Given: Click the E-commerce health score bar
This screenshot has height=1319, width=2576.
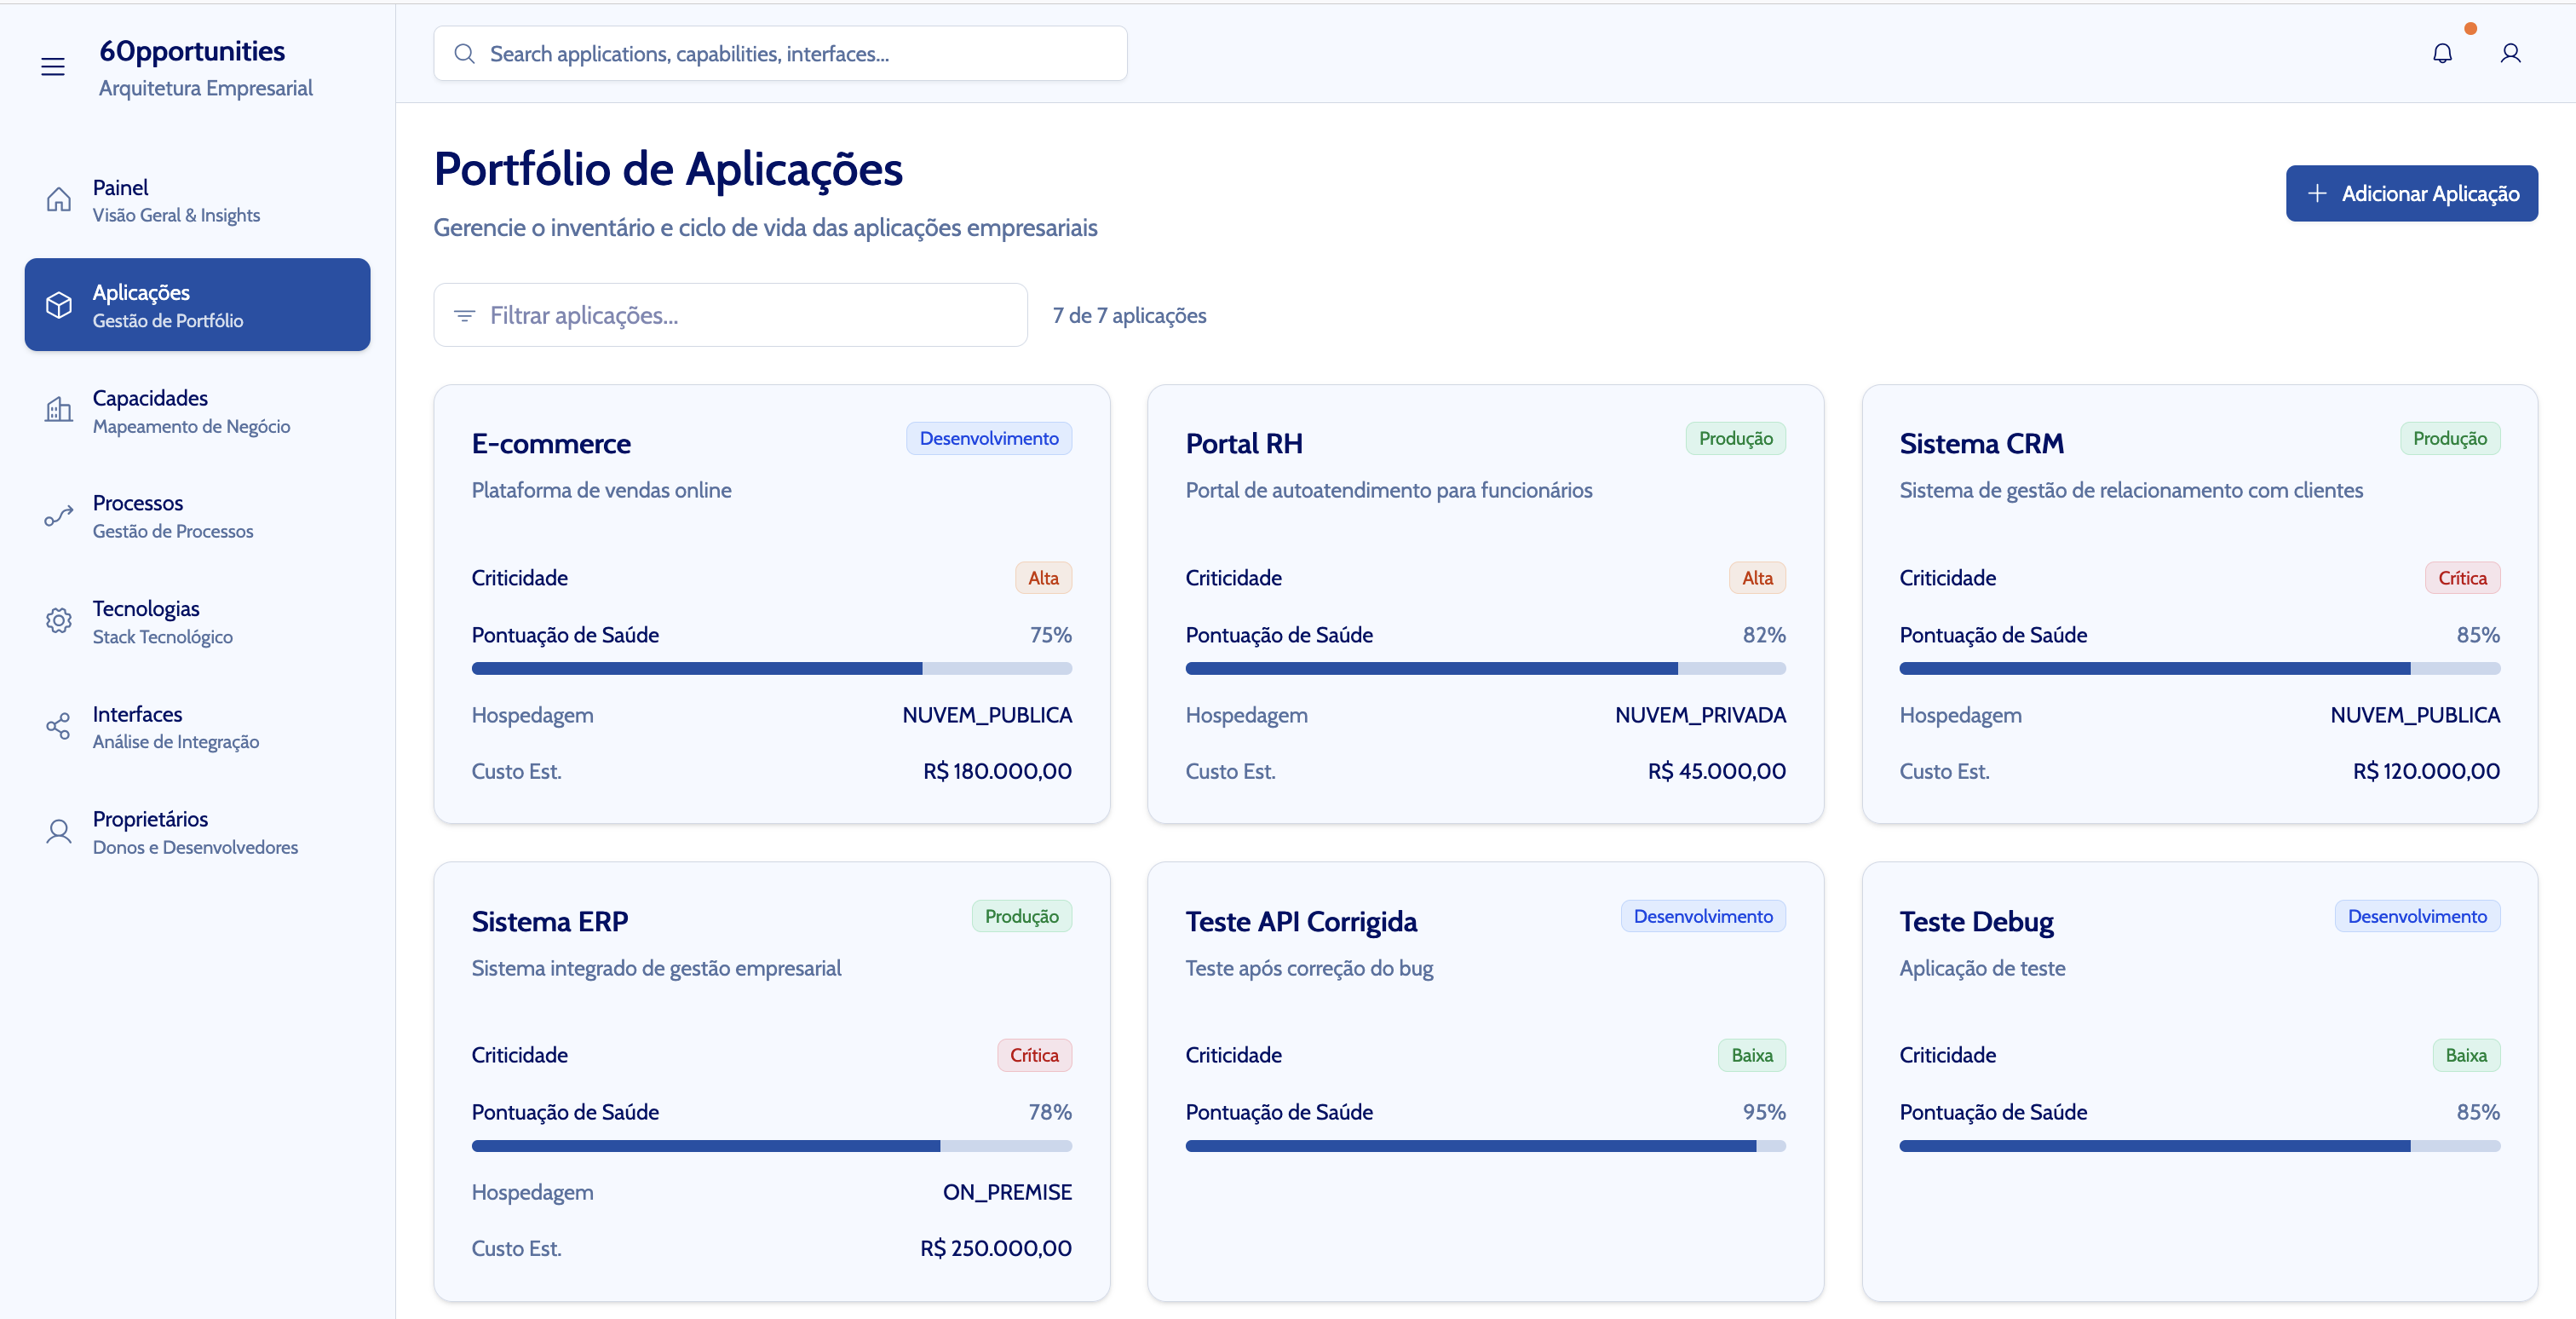Looking at the screenshot, I should (x=771, y=668).
